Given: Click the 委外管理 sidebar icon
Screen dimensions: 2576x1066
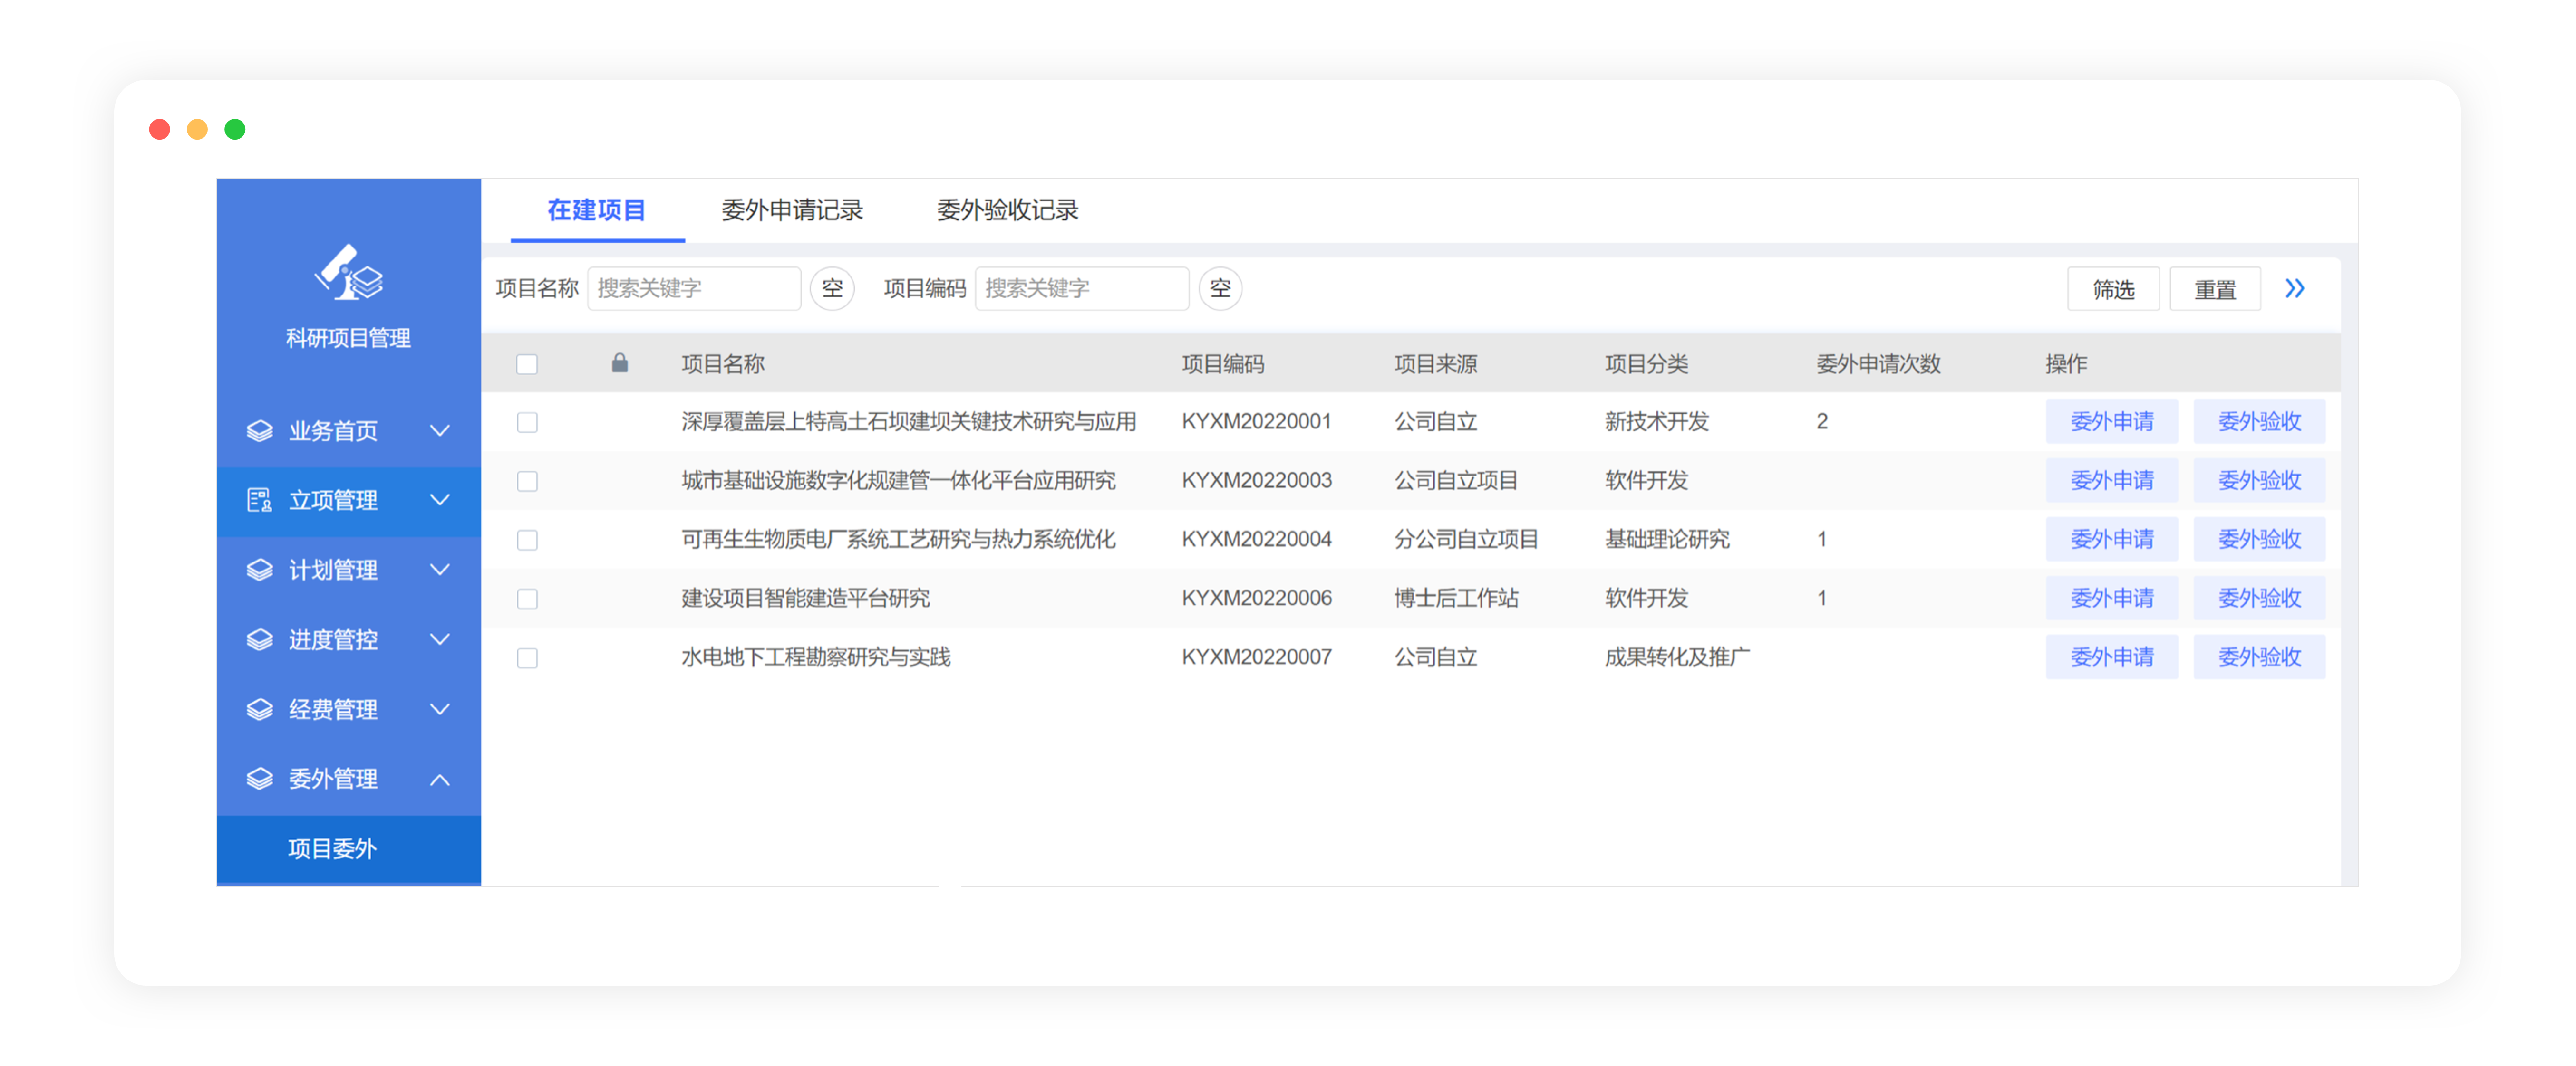Looking at the screenshot, I should pyautogui.click(x=260, y=779).
